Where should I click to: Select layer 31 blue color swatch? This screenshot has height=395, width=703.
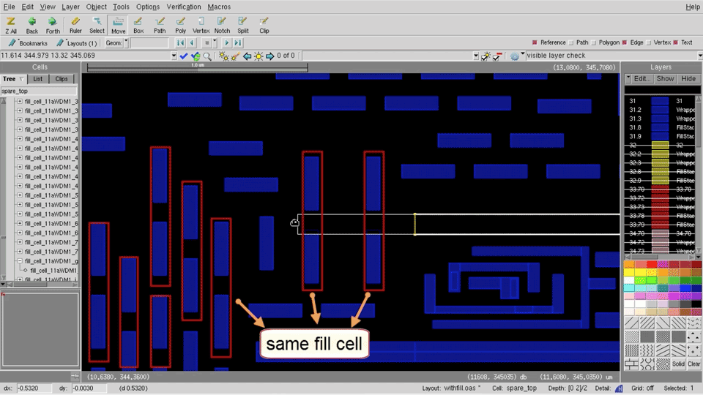tap(660, 101)
